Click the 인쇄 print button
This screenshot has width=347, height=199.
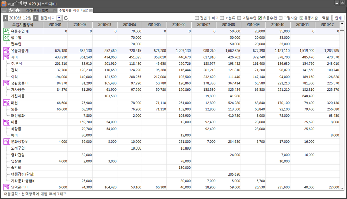coord(338,18)
